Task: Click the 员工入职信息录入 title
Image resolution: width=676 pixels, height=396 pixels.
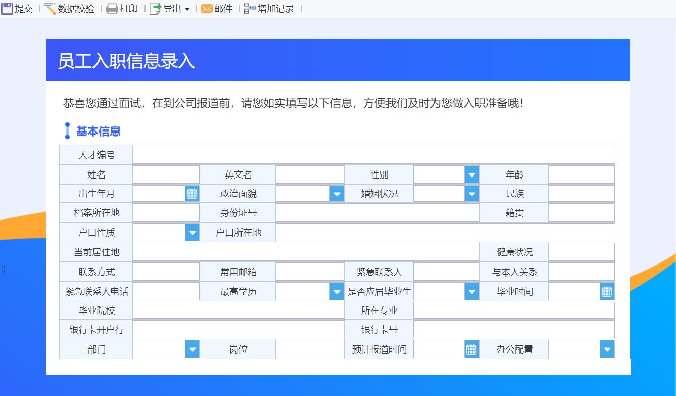Action: click(x=126, y=61)
